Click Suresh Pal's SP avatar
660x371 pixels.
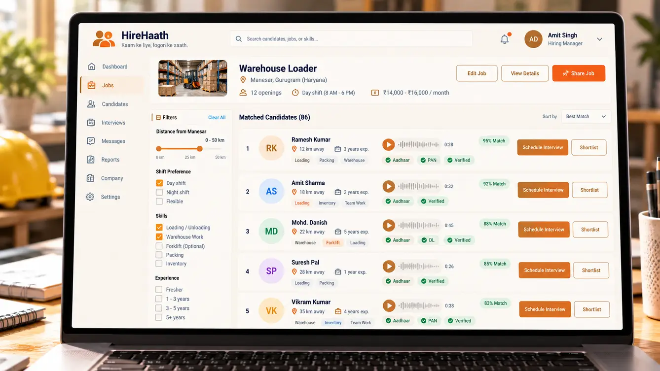(x=271, y=271)
